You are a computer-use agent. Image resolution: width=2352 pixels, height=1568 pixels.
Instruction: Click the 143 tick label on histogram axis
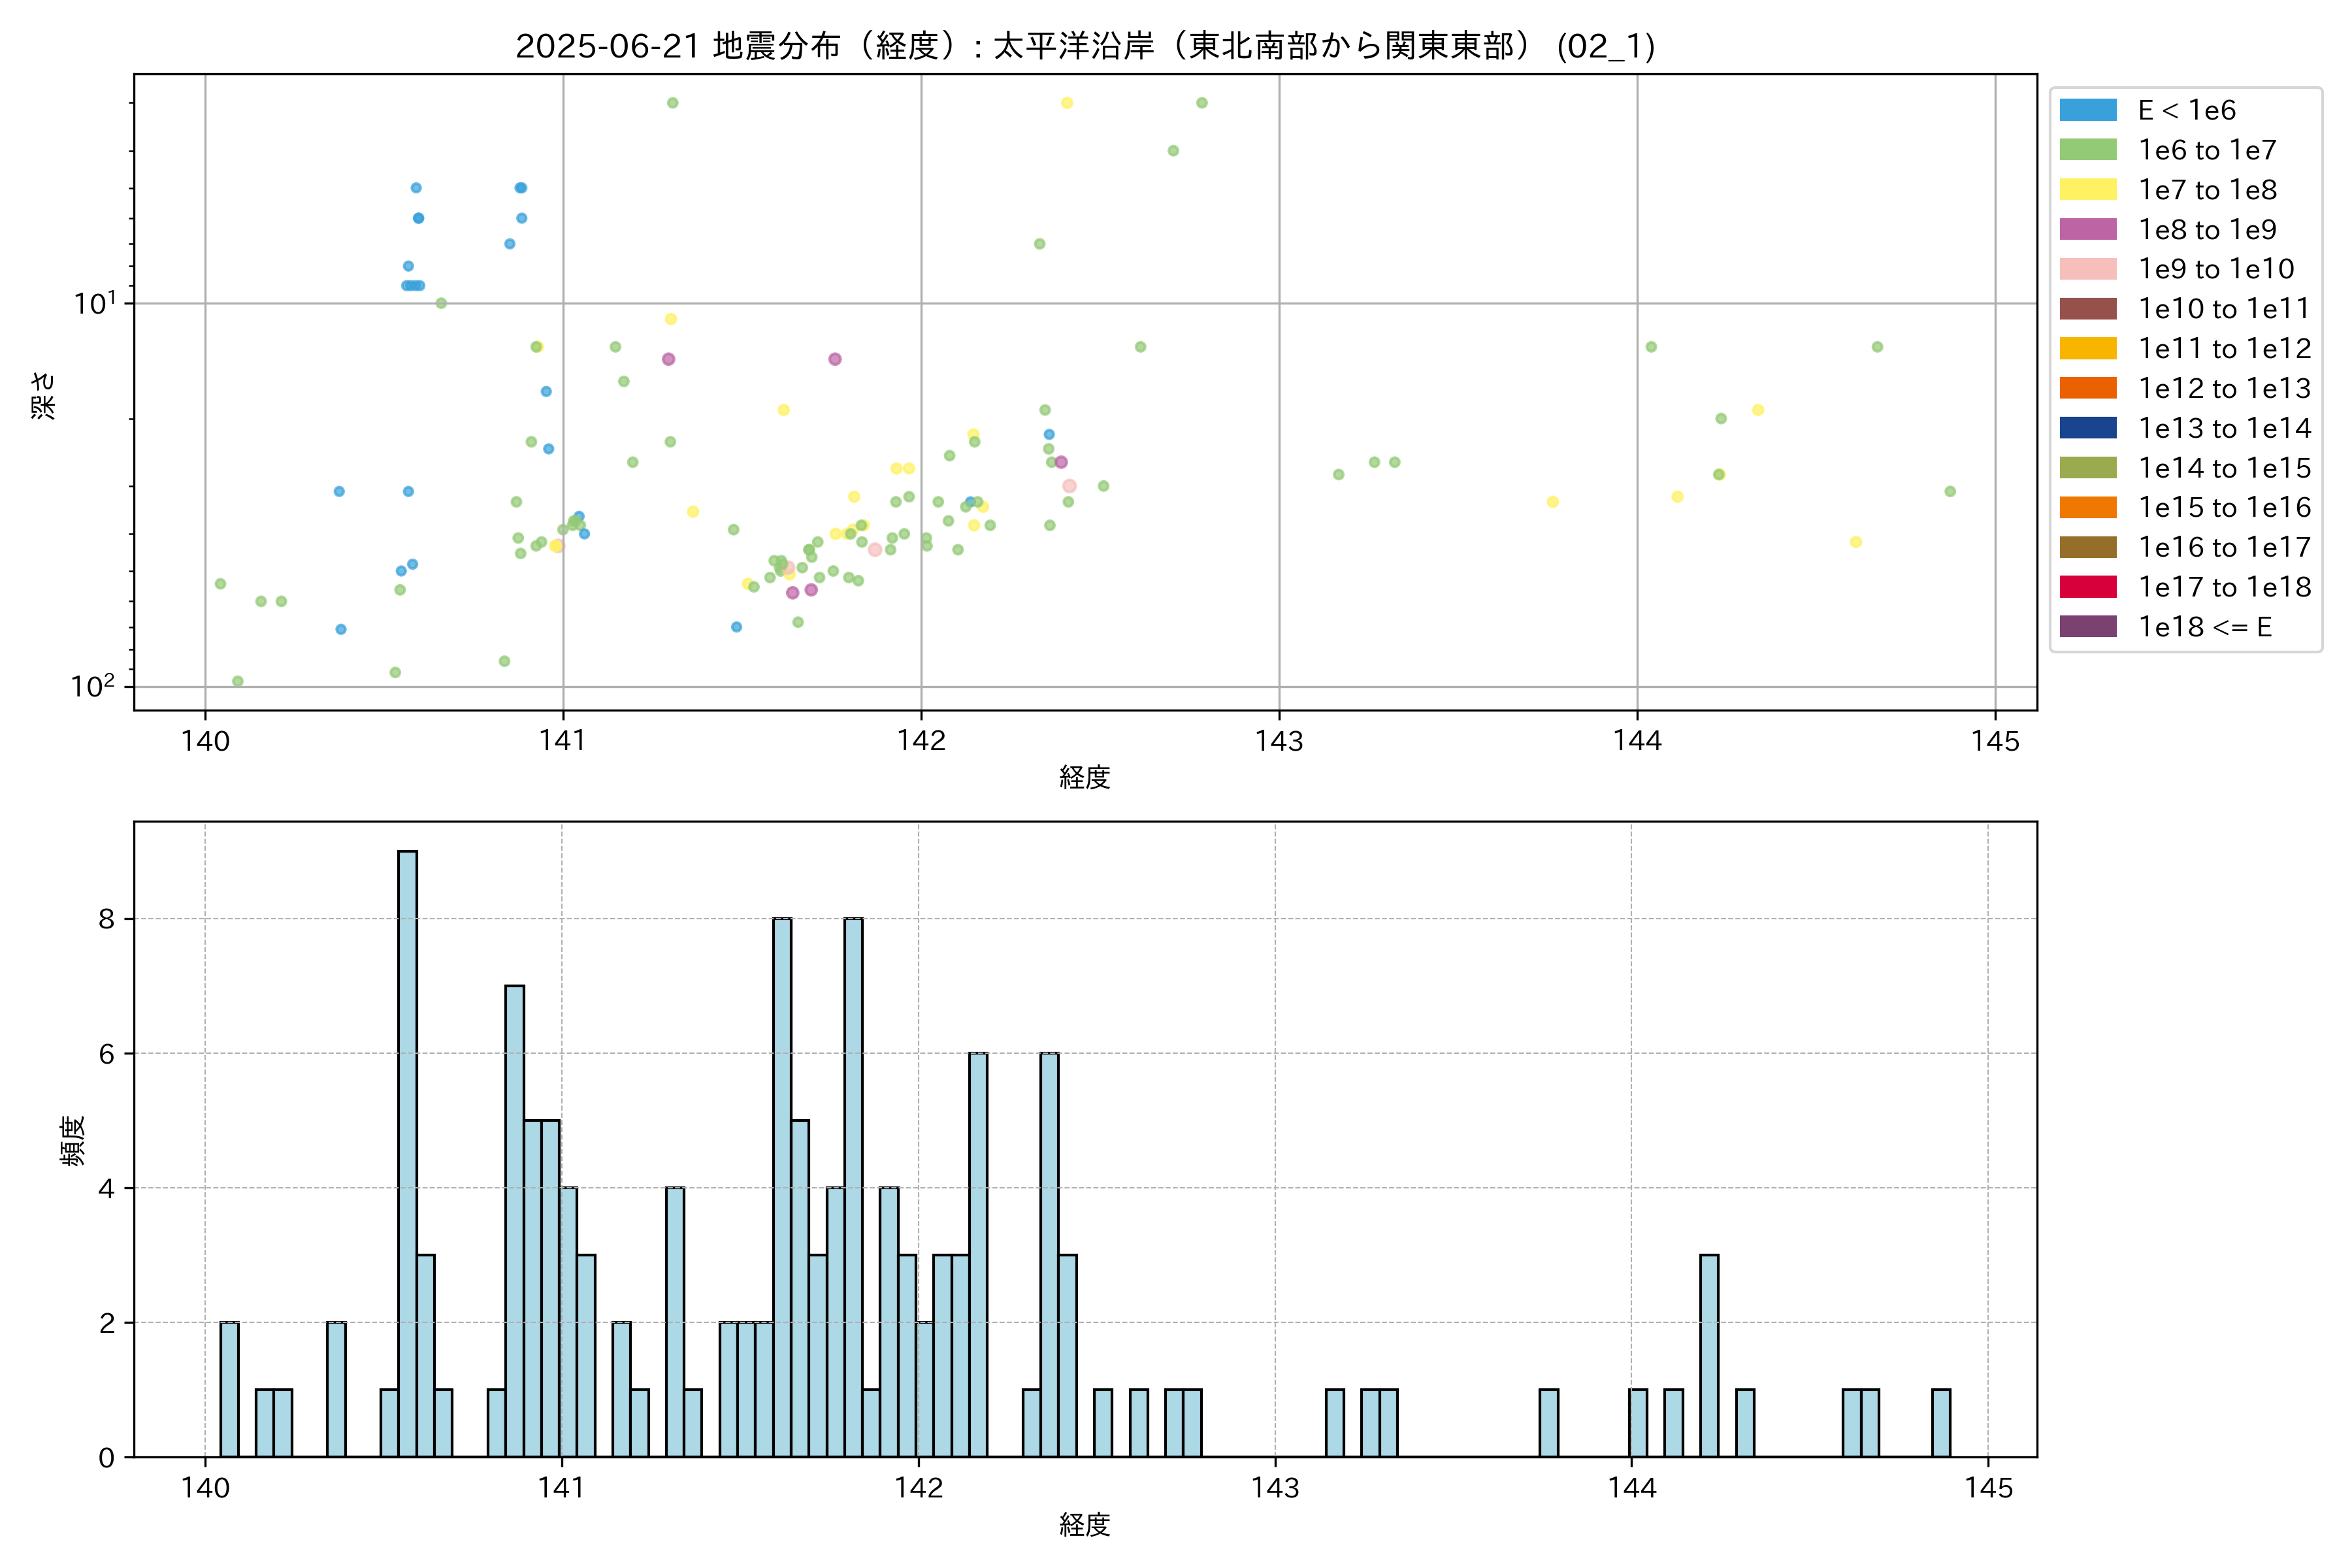pyautogui.click(x=1275, y=1488)
